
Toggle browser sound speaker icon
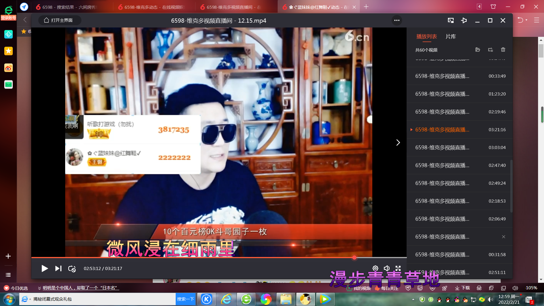[515, 288]
